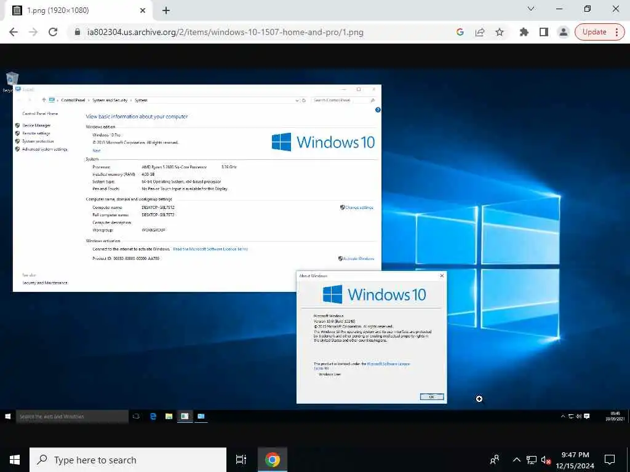This screenshot has width=630, height=472.
Task: Click the Update button in Chrome
Action: coord(594,32)
